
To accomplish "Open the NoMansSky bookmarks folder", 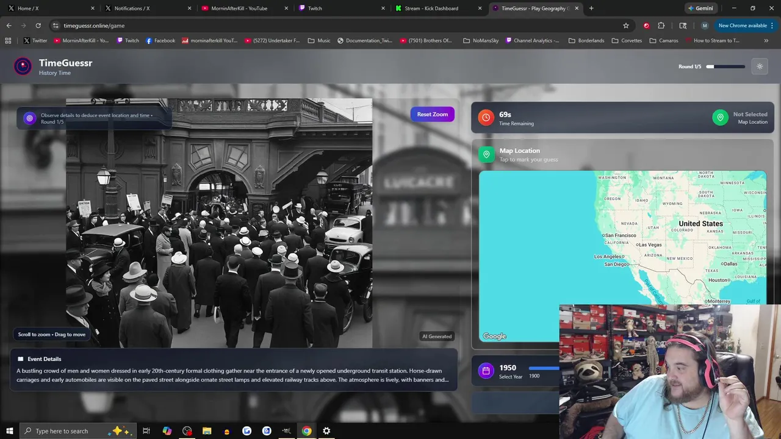I will pyautogui.click(x=481, y=40).
